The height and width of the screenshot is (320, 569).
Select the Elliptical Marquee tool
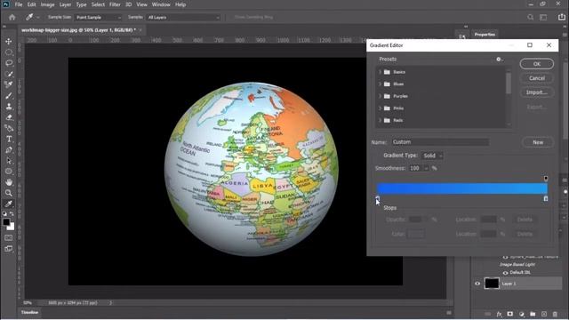coord(9,52)
